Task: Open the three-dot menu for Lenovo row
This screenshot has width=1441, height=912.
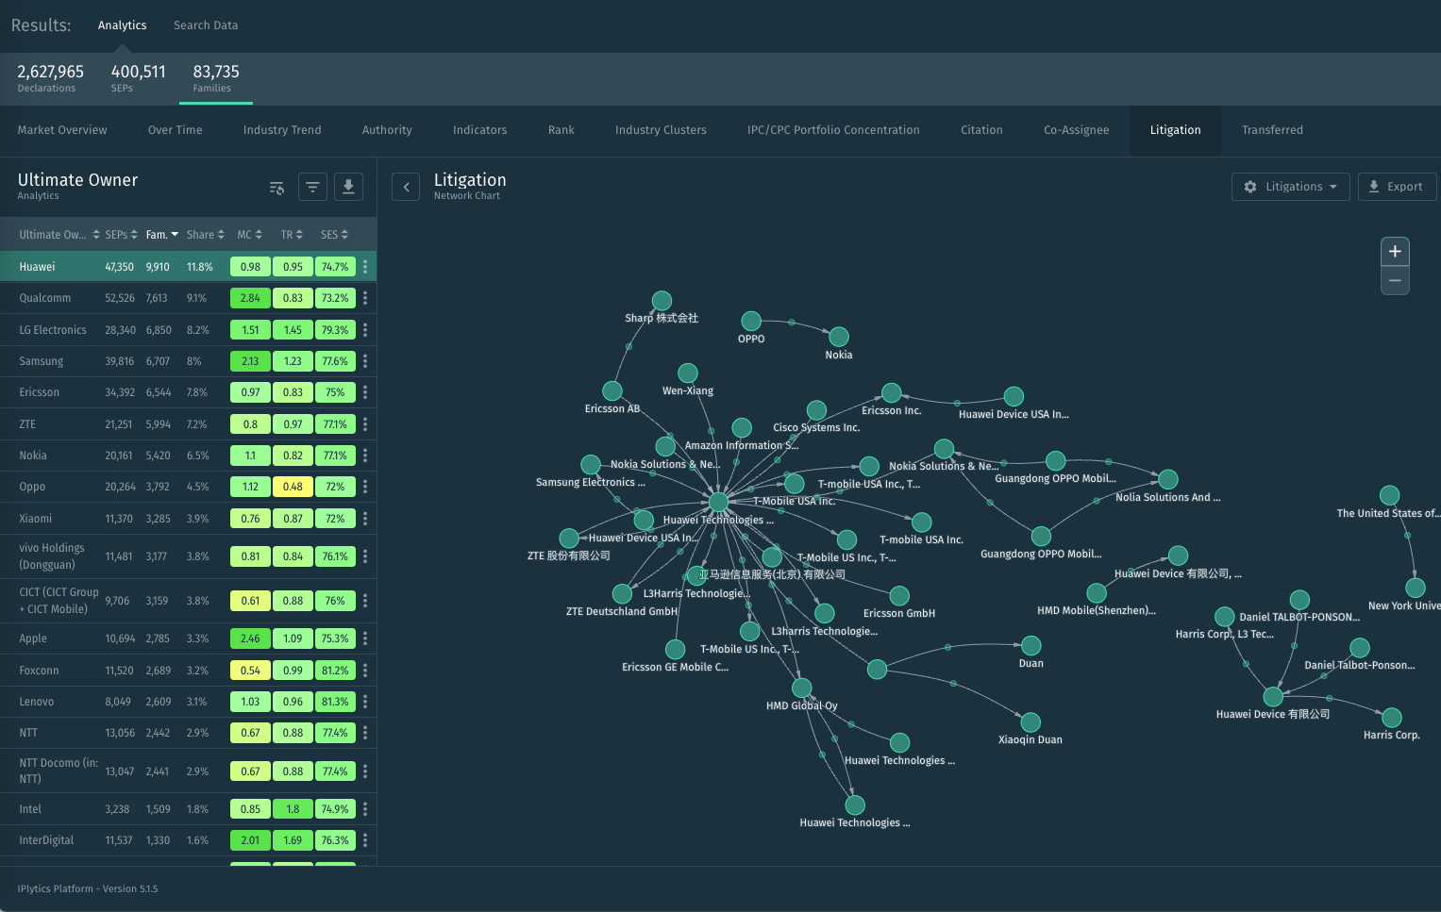Action: pos(365,702)
